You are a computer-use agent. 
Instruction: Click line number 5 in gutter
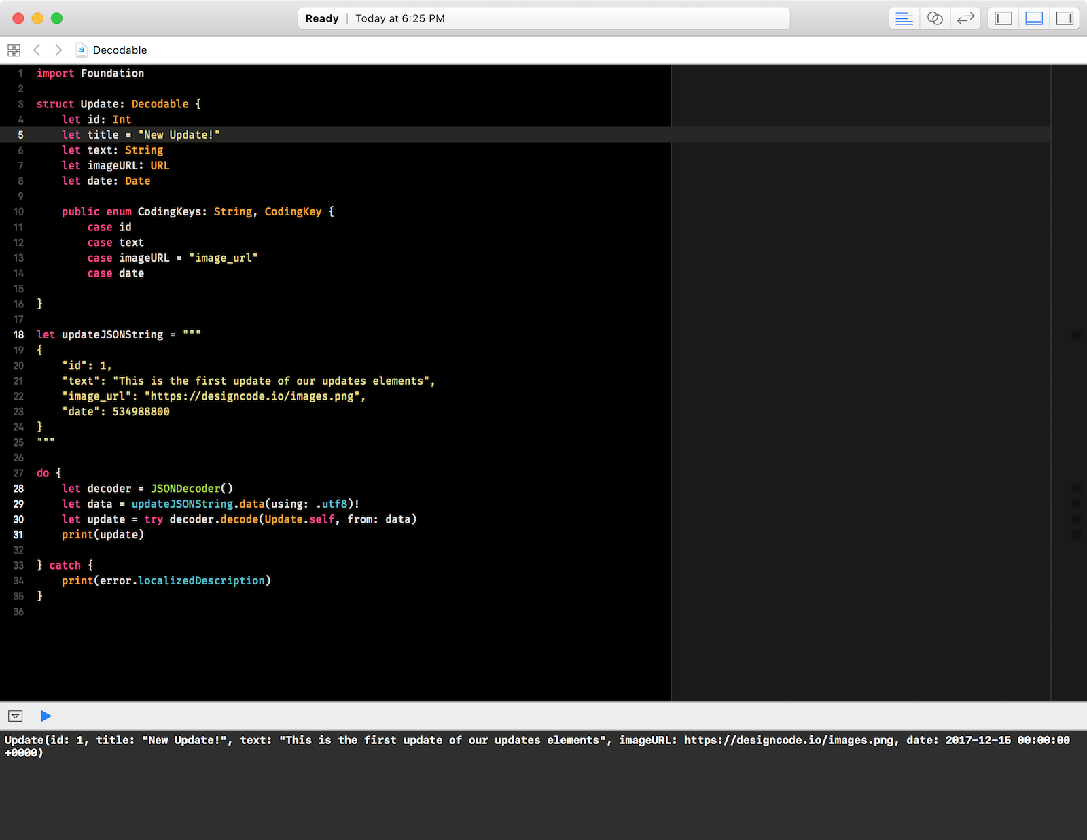pyautogui.click(x=20, y=135)
